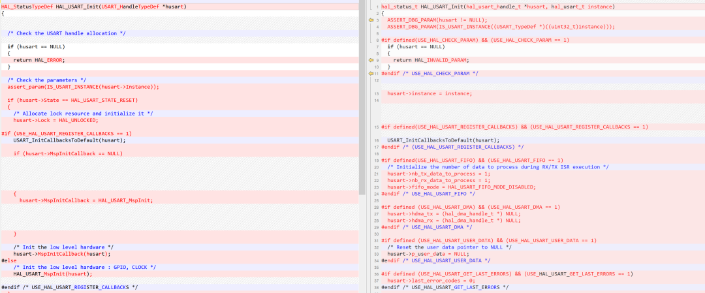Click USART_InitCallbacksToDefault(husart) in left pane
Screen dimensions: 705x293
(x=69, y=140)
